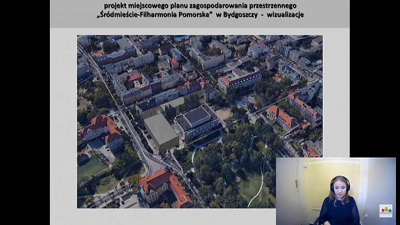Screen dimensions: 400x225
Task: Click the presenter's black headphones
Action: [x=340, y=182]
